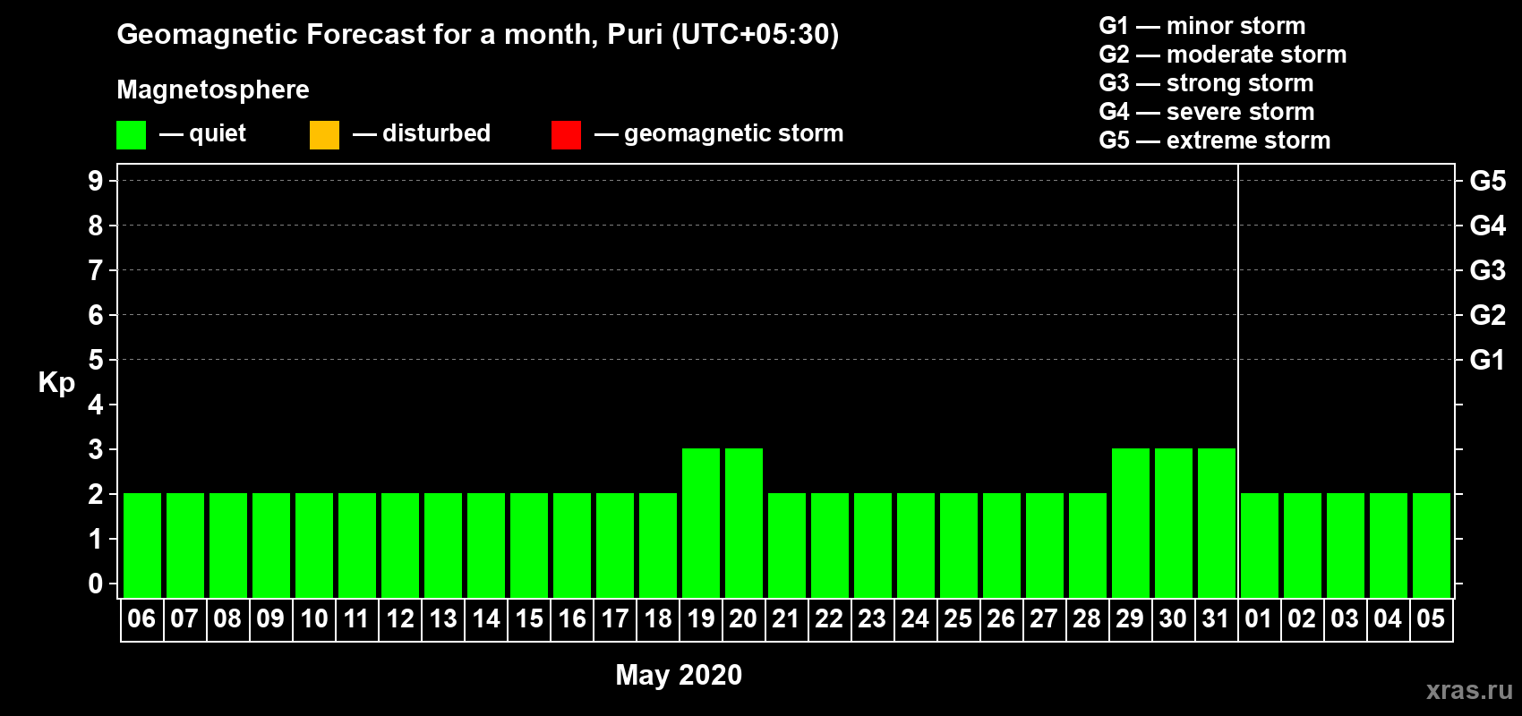Screen dimensions: 1522x716
Task: Click the Kp axis label
Action: pyautogui.click(x=56, y=383)
